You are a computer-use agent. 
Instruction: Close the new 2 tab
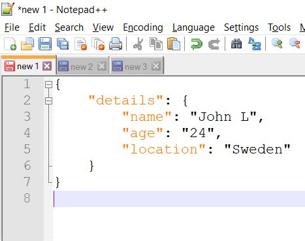pos(102,66)
